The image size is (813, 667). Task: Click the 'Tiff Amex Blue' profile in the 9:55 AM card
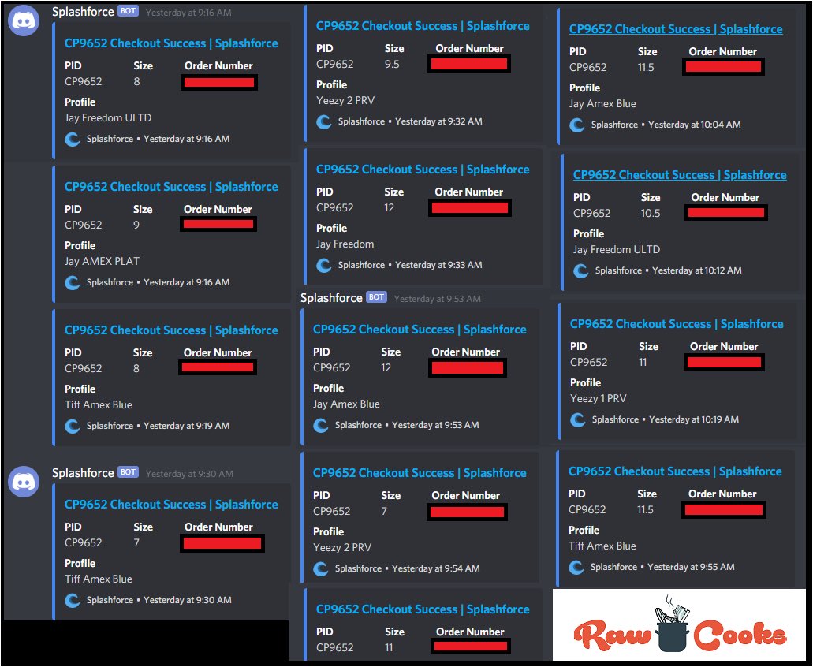[x=602, y=546]
